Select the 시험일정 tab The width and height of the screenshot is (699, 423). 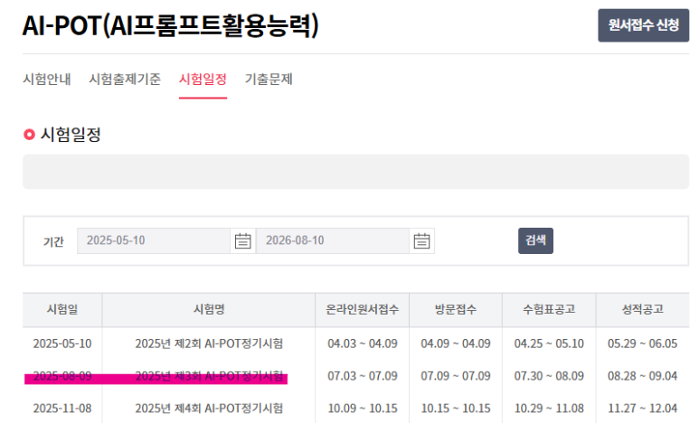coord(203,80)
